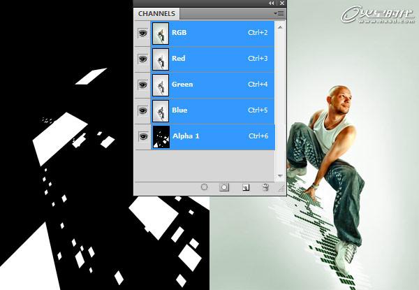Create new channel icon

[246, 187]
